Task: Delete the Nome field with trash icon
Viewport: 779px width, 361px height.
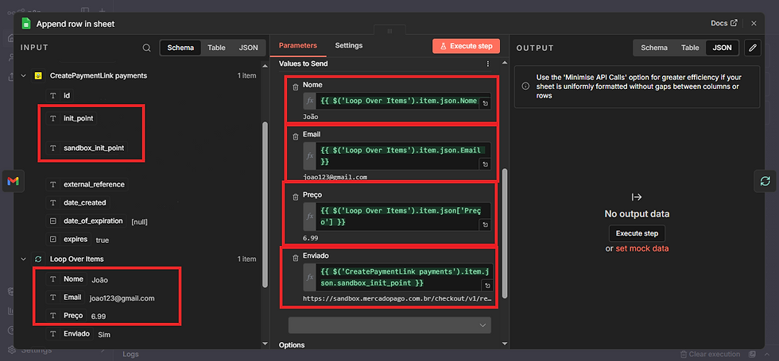Action: [x=295, y=87]
